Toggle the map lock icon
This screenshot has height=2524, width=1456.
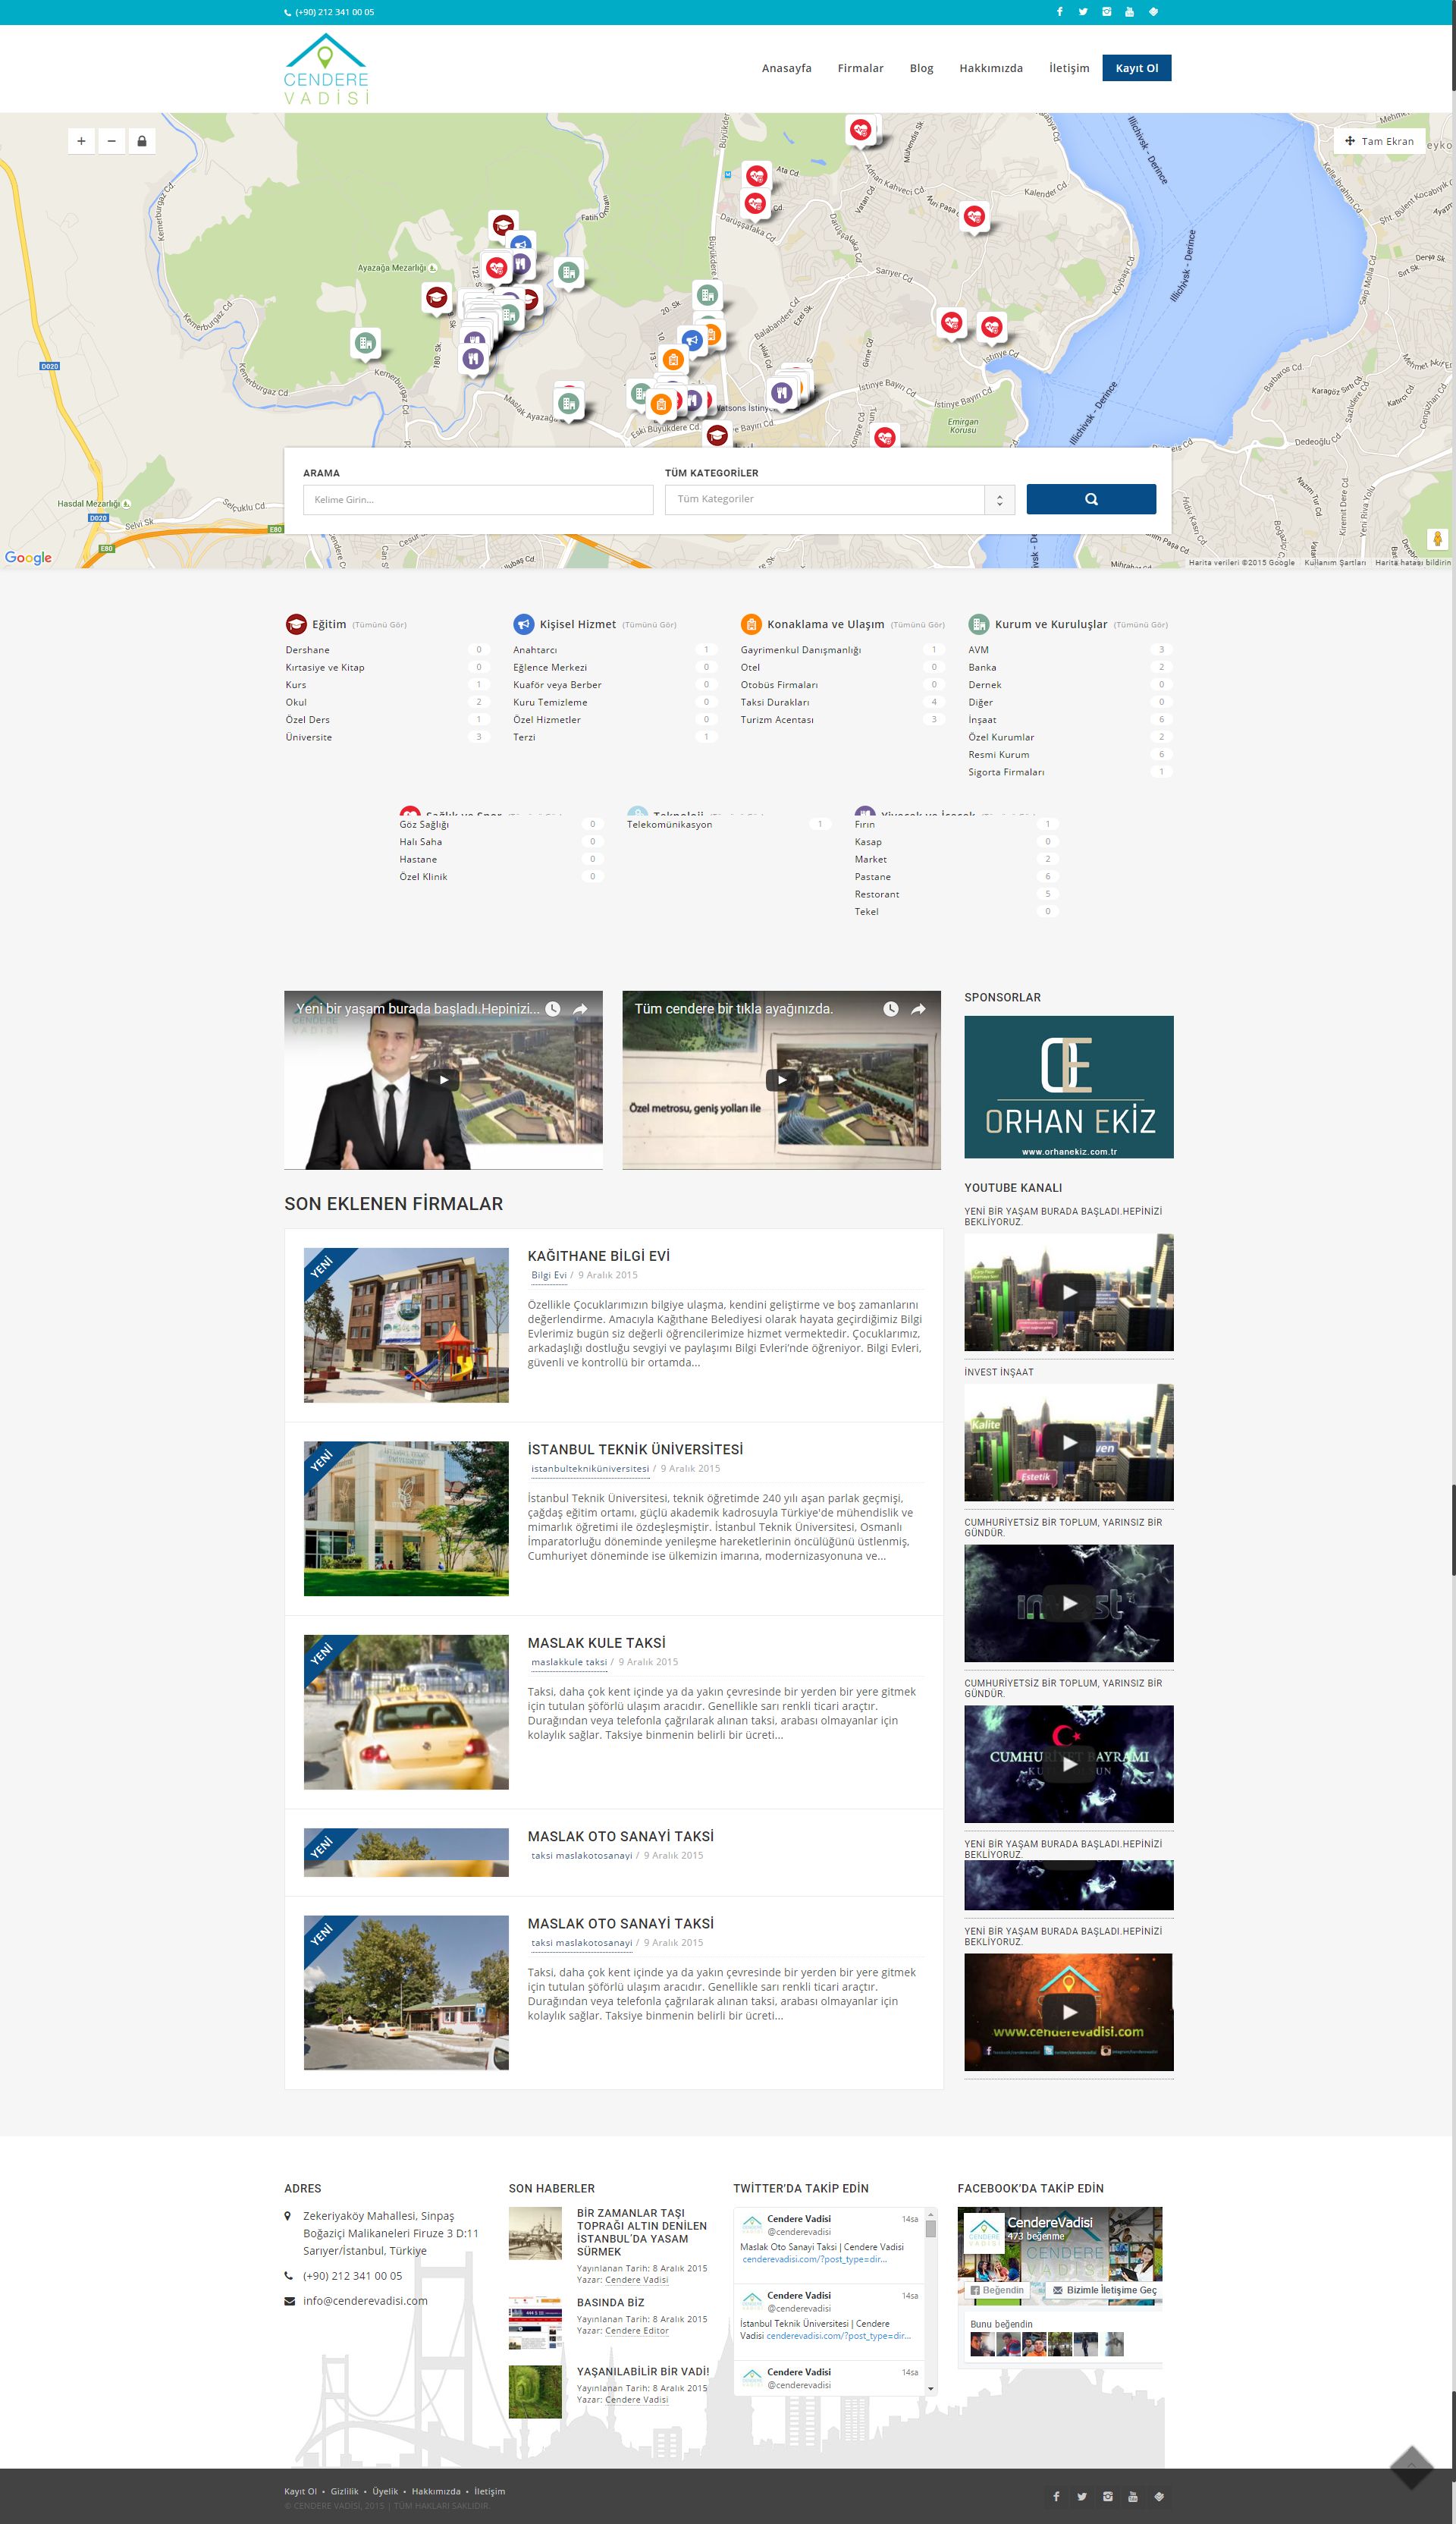click(x=142, y=141)
